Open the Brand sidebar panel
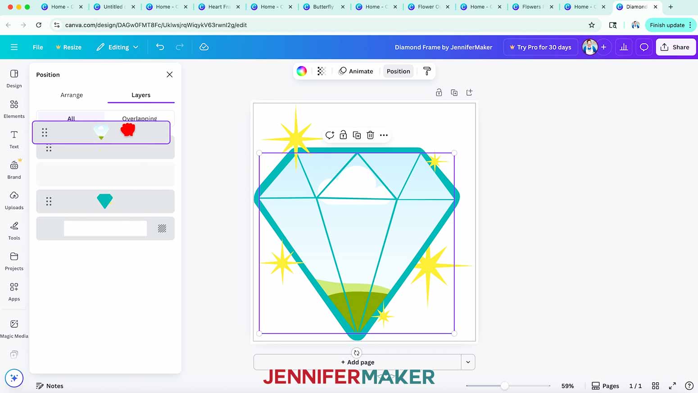Viewport: 698px width, 393px height. coord(14,170)
